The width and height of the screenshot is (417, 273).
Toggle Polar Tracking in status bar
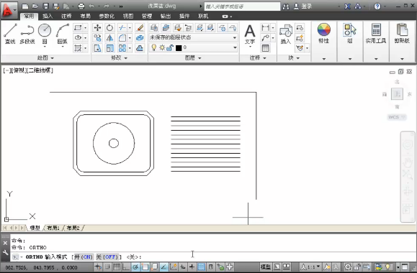coord(135,267)
